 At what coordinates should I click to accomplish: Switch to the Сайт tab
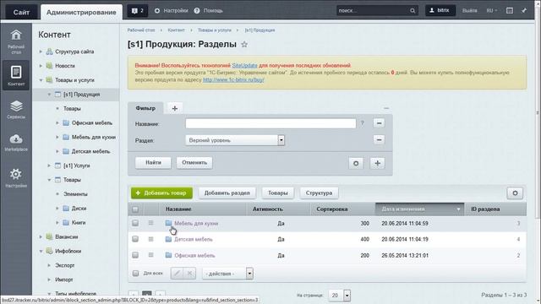tap(21, 12)
